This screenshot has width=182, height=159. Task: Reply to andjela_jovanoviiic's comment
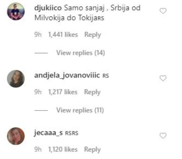92,92
